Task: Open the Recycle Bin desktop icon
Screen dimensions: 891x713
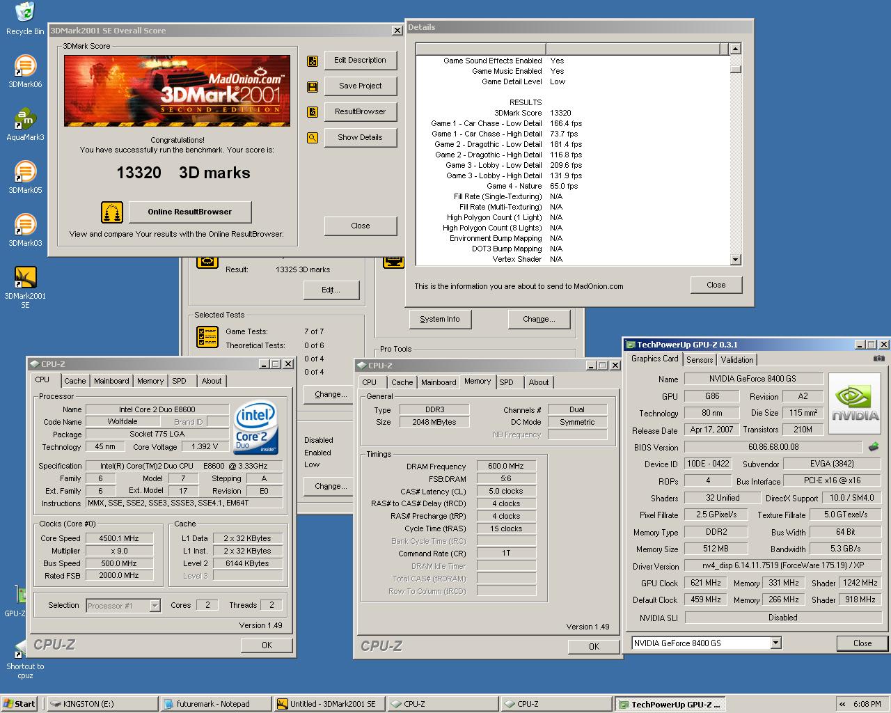Action: click(25, 19)
